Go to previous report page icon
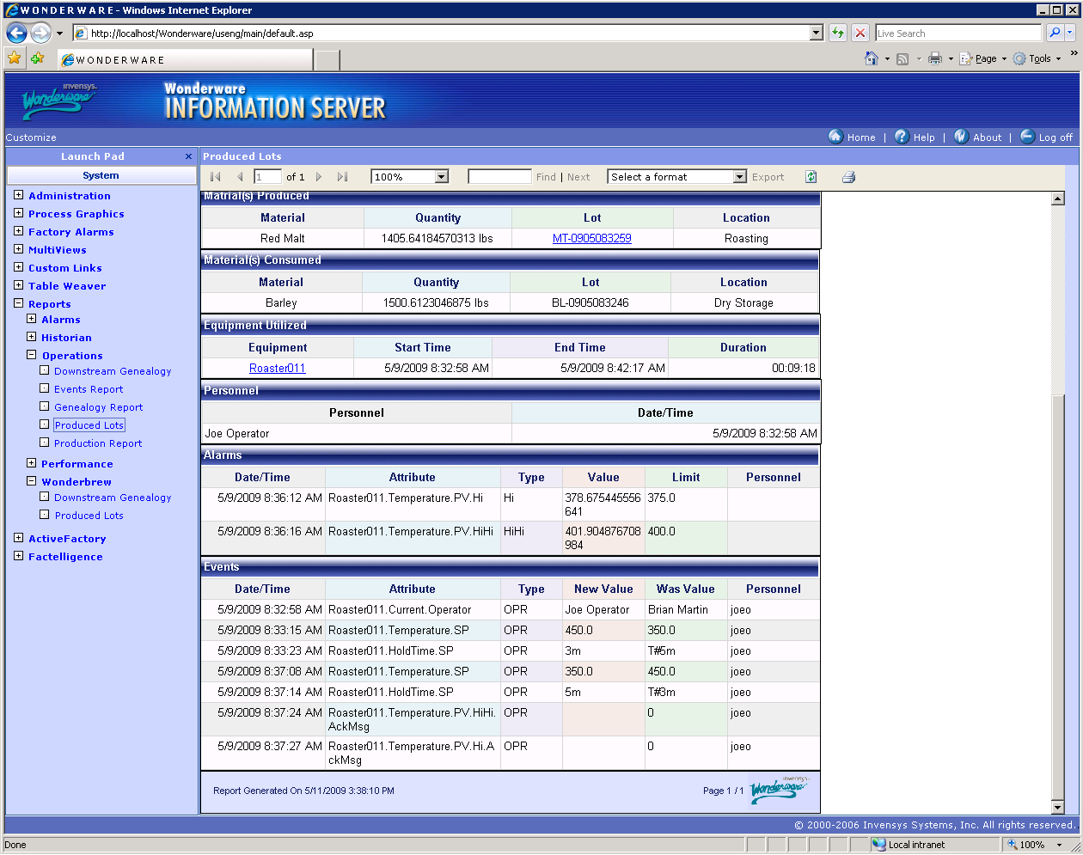Viewport: 1083px width, 855px height. click(x=240, y=177)
